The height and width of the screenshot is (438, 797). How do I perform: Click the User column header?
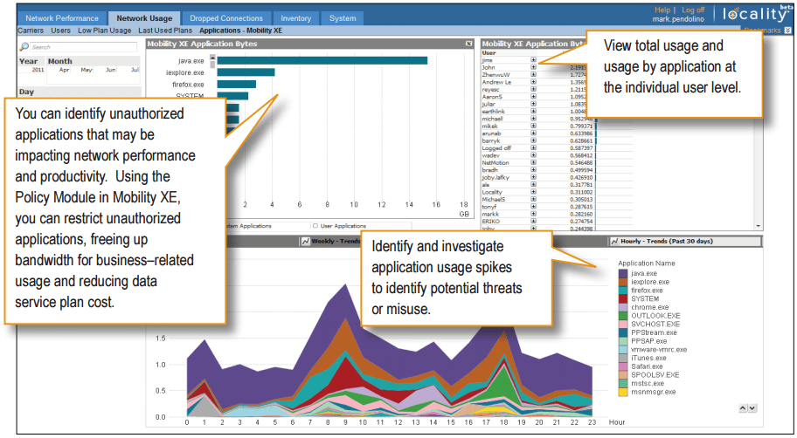click(x=489, y=52)
